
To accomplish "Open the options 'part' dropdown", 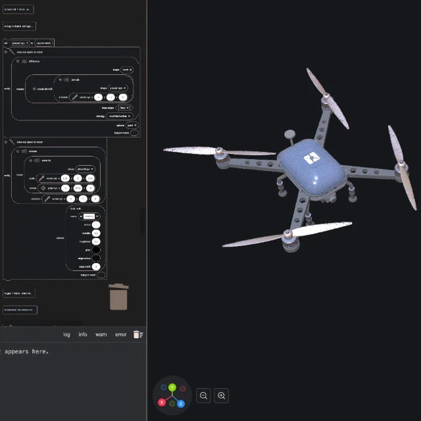I will (x=132, y=126).
